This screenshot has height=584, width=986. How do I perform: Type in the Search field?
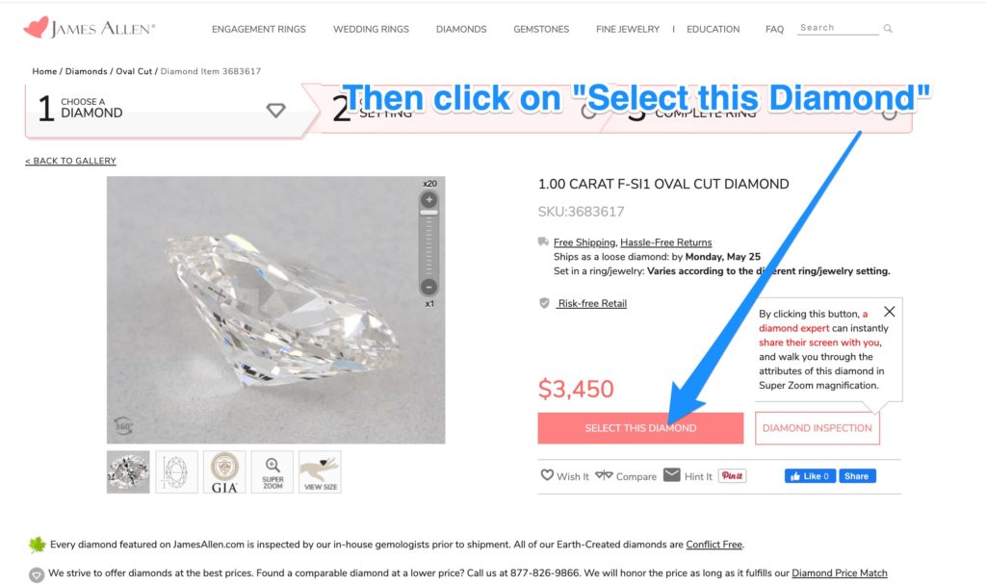pyautogui.click(x=838, y=28)
